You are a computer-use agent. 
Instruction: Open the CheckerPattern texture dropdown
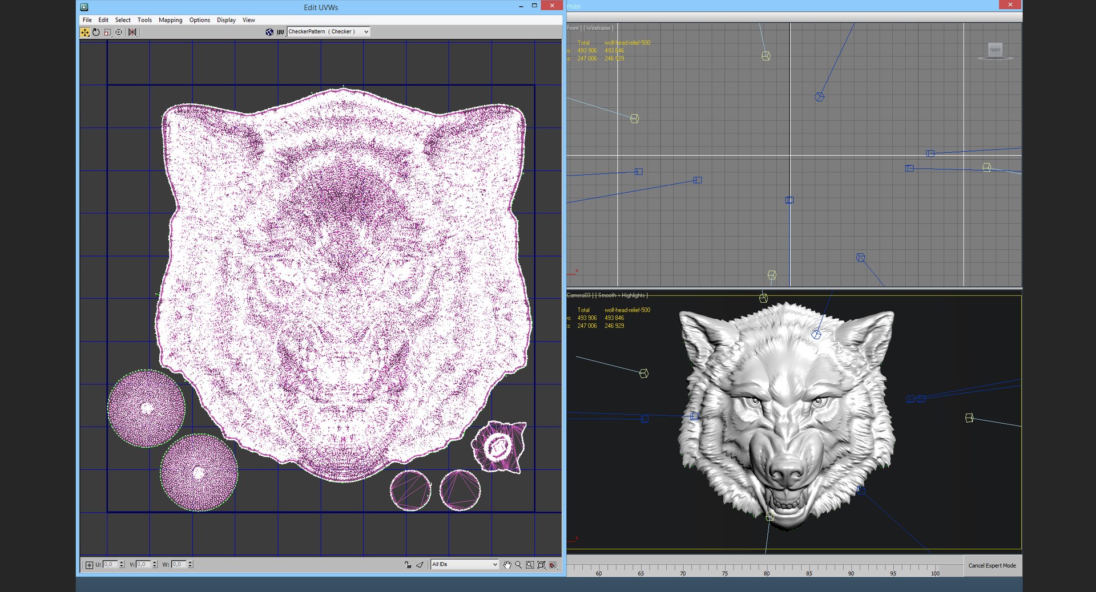click(x=328, y=32)
